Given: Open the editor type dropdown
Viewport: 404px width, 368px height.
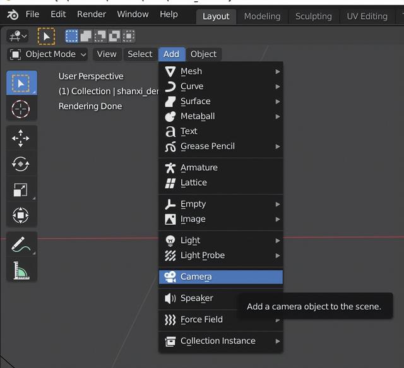Looking at the screenshot, I should click(x=18, y=37).
